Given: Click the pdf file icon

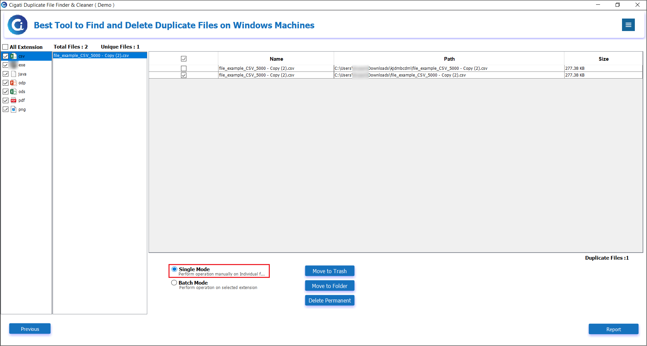Looking at the screenshot, I should (14, 100).
